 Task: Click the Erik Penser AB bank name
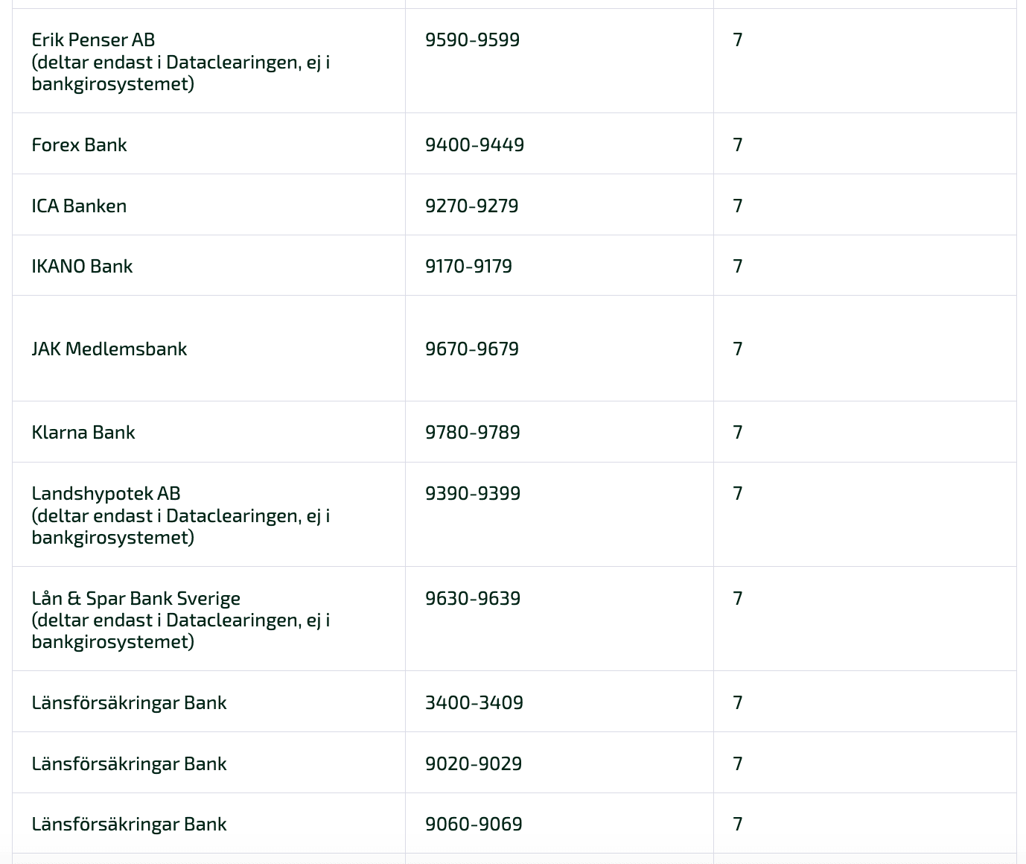click(x=93, y=39)
